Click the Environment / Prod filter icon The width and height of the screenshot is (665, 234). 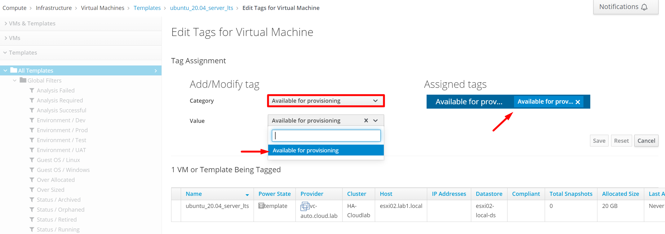32,130
